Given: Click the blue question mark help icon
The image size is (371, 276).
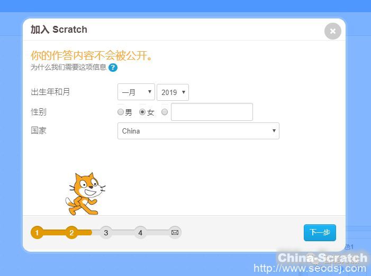Looking at the screenshot, I should click(113, 68).
